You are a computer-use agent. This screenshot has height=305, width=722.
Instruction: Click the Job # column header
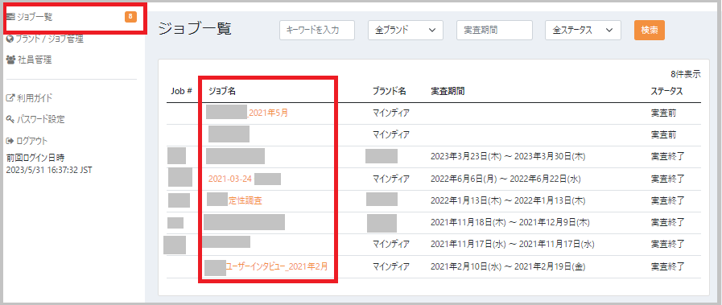click(181, 91)
